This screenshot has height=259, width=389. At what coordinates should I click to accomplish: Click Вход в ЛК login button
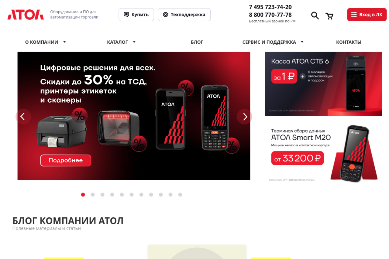367,15
